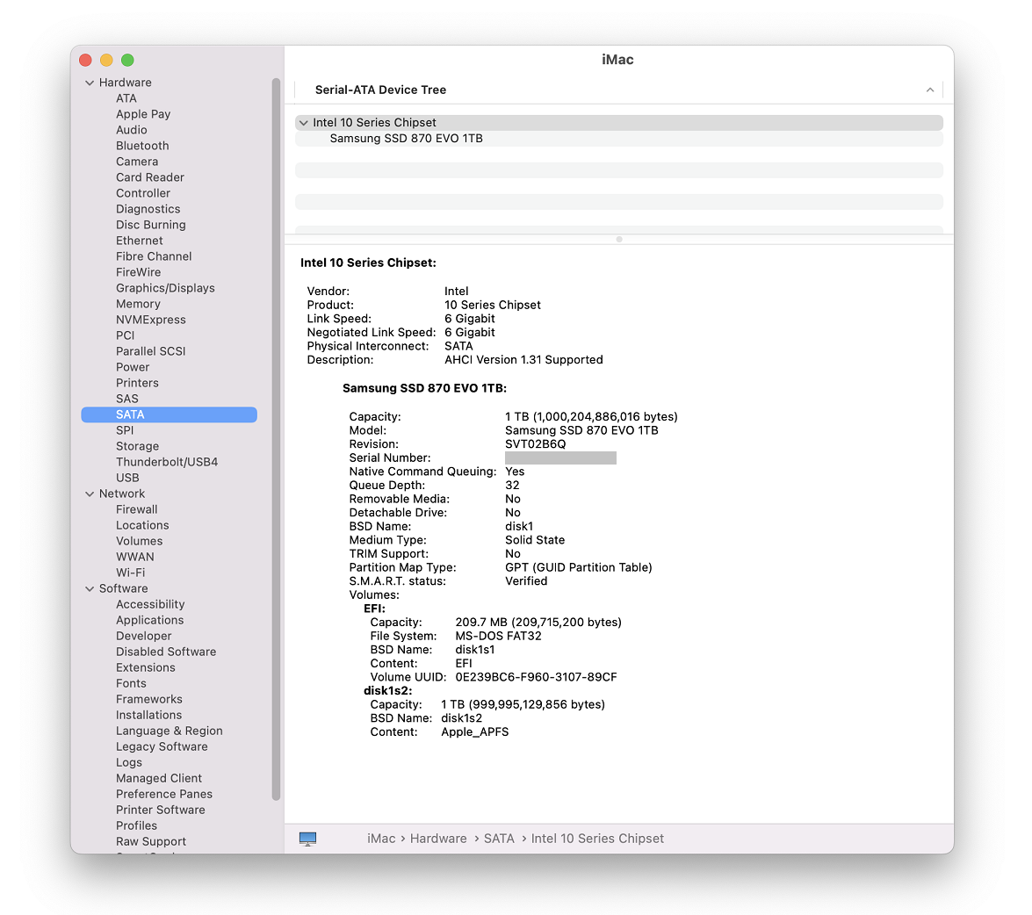Viewport: 1032px width, 915px height.
Task: Open Ethernet in the sidebar
Action: [x=140, y=241]
